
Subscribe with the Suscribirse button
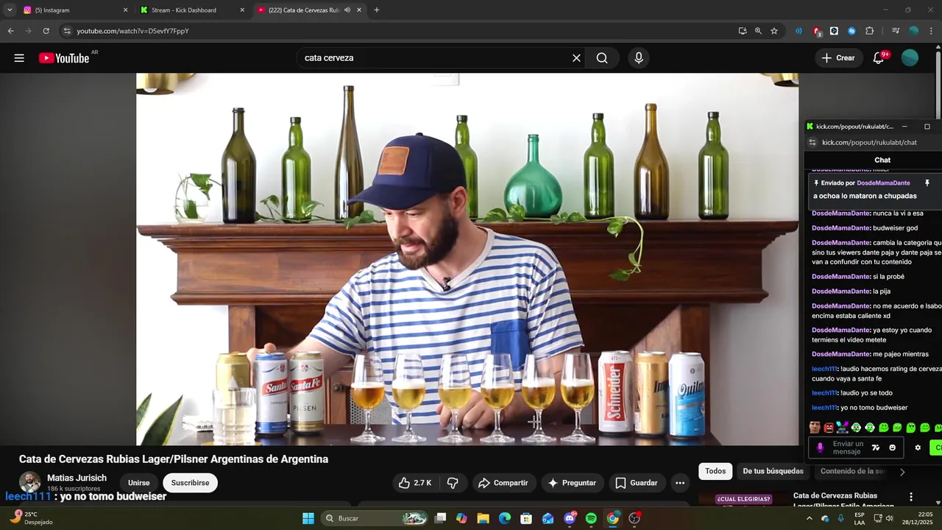(190, 483)
